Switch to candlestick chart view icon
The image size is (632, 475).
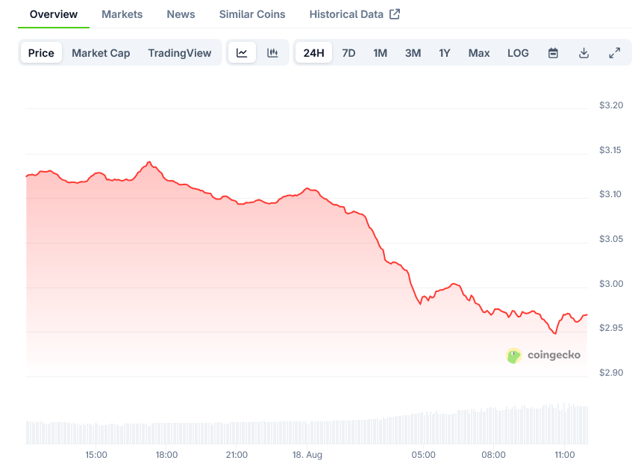click(272, 53)
